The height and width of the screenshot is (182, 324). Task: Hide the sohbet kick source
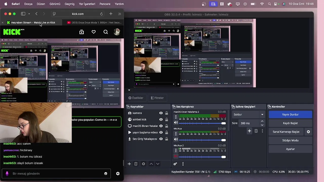pos(161,119)
